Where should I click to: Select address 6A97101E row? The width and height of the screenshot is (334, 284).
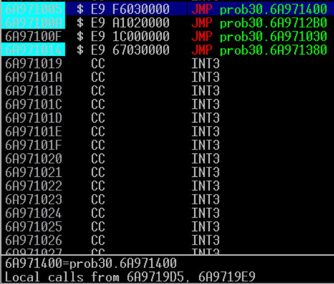[x=33, y=132]
